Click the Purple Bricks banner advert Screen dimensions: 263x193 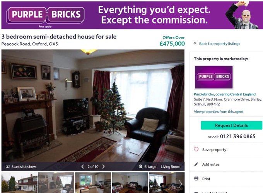tap(132, 15)
